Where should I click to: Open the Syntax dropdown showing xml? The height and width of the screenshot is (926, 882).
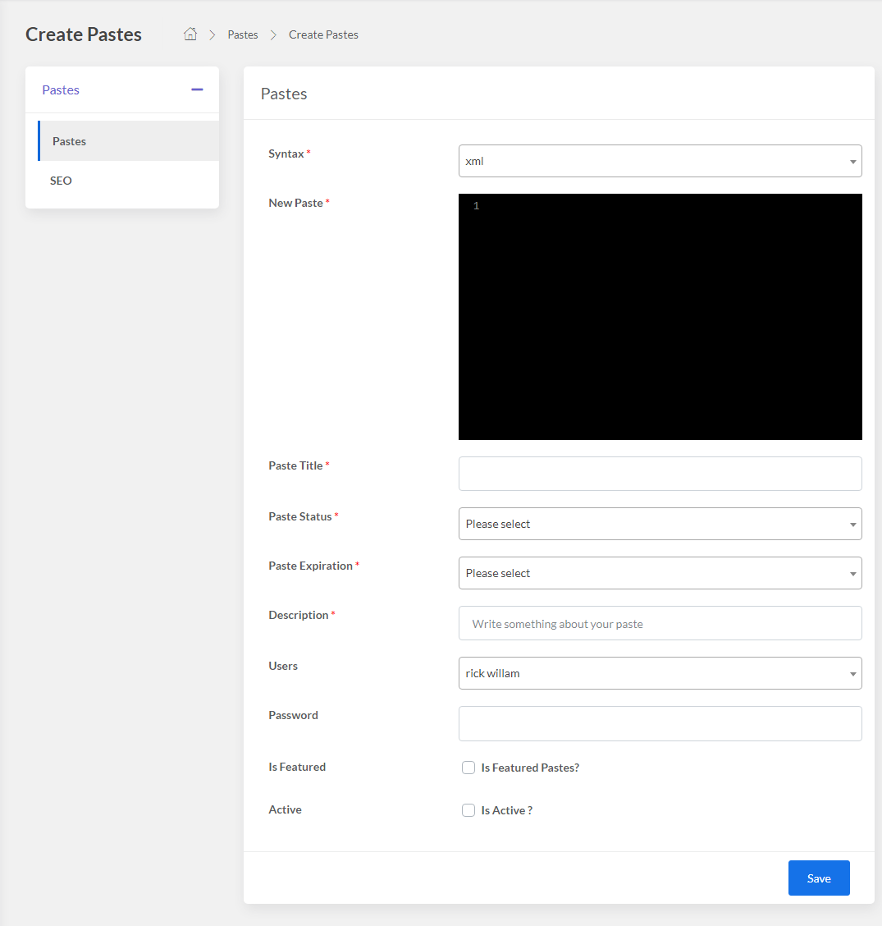pos(660,161)
